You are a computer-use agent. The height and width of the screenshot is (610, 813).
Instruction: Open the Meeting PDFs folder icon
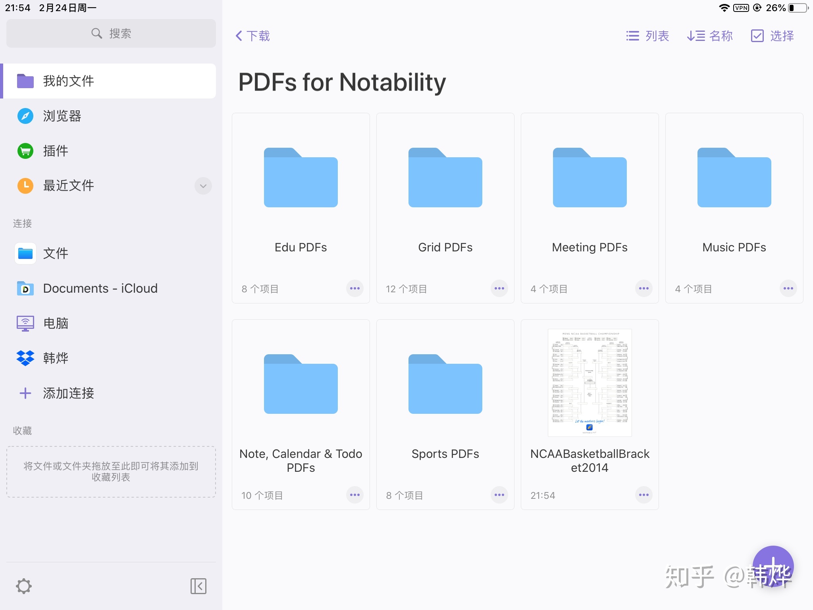click(590, 178)
